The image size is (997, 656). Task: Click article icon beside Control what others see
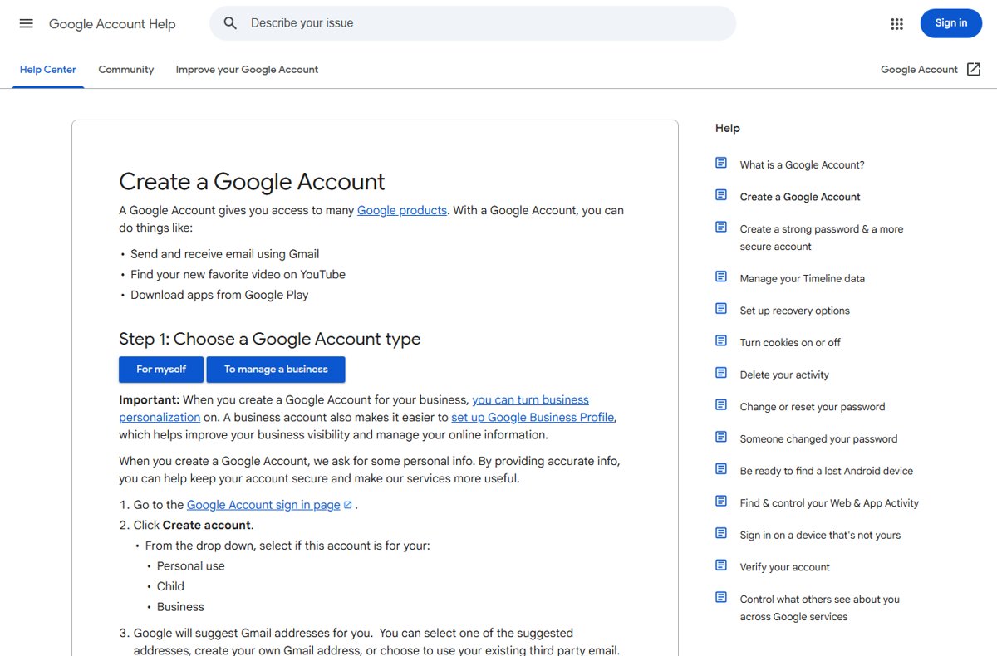(x=721, y=597)
